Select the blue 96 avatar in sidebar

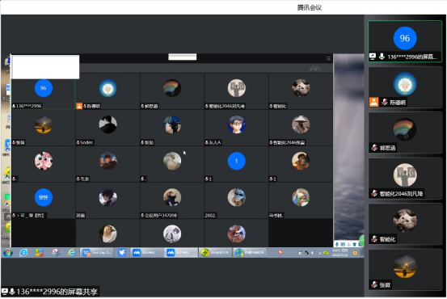(405, 38)
